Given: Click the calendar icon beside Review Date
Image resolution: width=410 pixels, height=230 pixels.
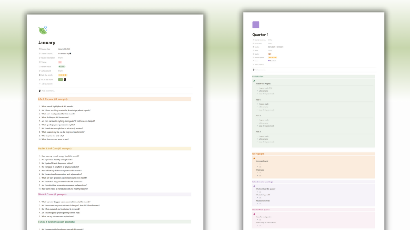Looking at the screenshot, I should click(x=40, y=49).
